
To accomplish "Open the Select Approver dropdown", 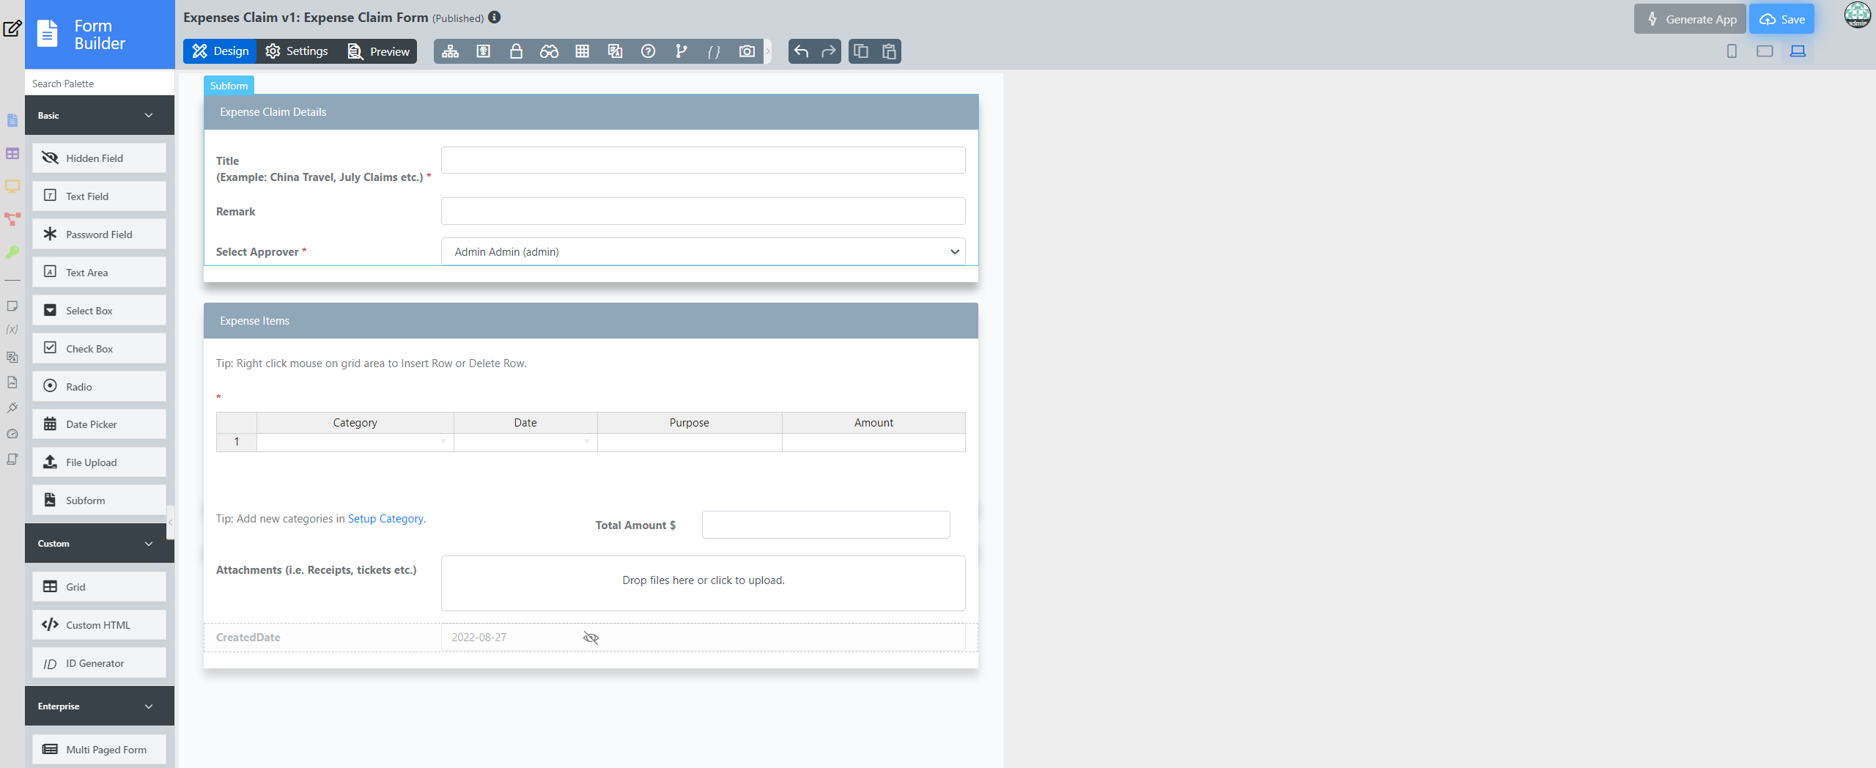I will [x=703, y=251].
